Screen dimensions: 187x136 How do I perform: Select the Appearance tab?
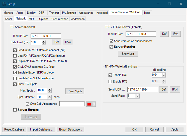coord(86,13)
